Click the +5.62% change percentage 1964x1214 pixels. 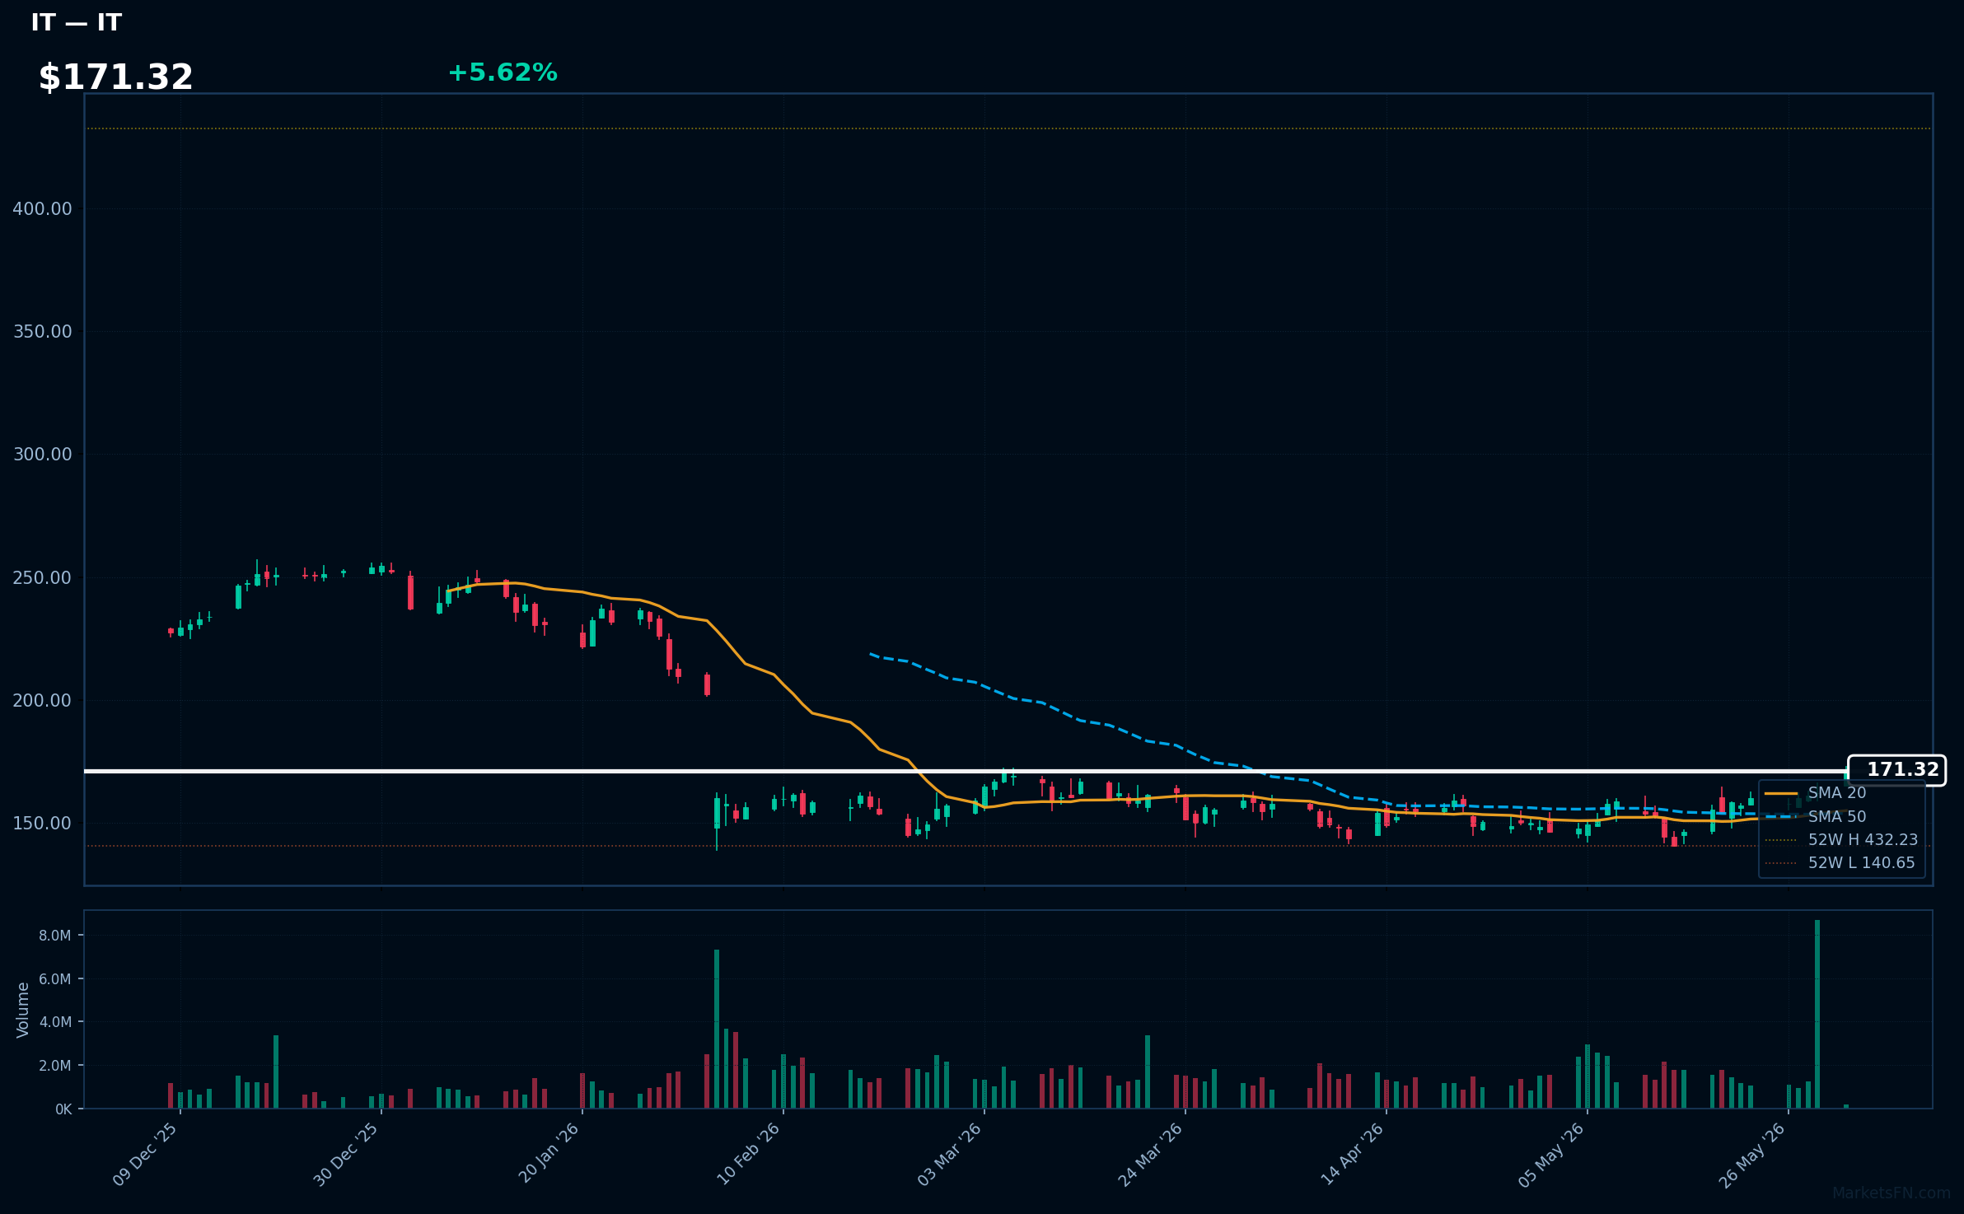point(503,72)
